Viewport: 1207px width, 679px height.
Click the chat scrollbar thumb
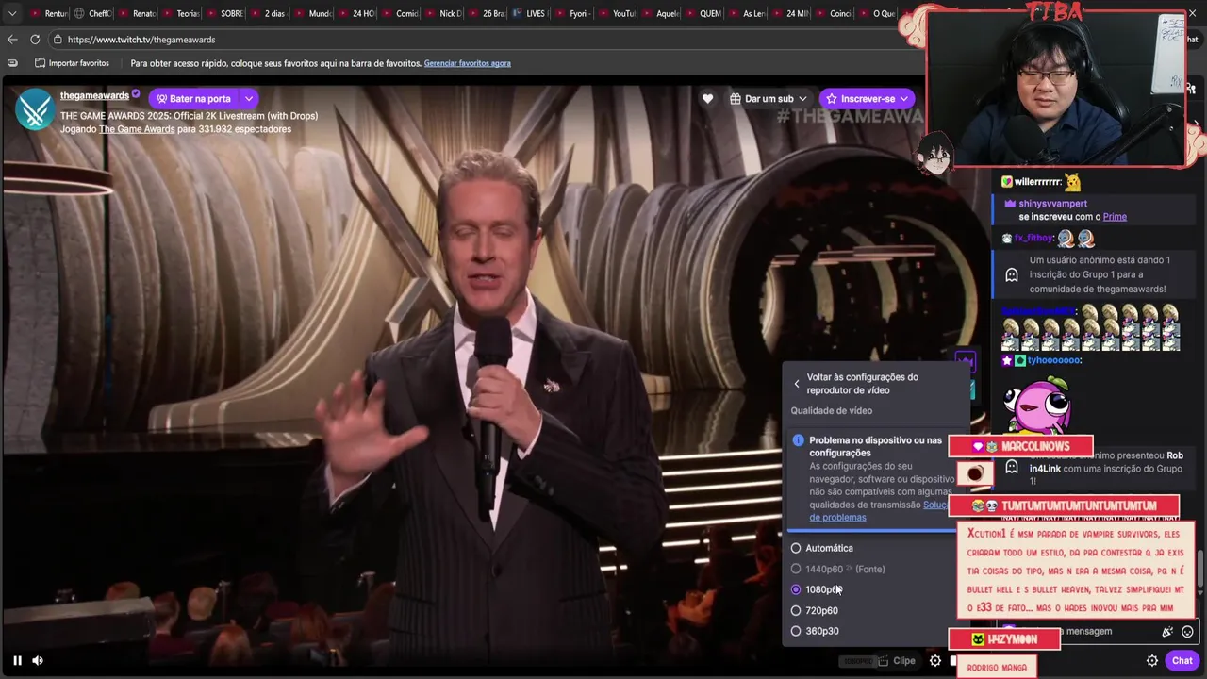point(1200,567)
